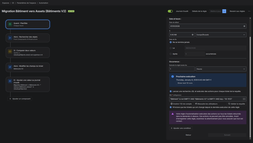
Task: Click the info icon in Prochaine exécution
Action: pos(172,77)
